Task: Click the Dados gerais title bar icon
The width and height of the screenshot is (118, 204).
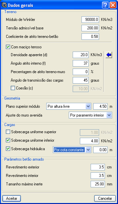Action: click(4, 5)
